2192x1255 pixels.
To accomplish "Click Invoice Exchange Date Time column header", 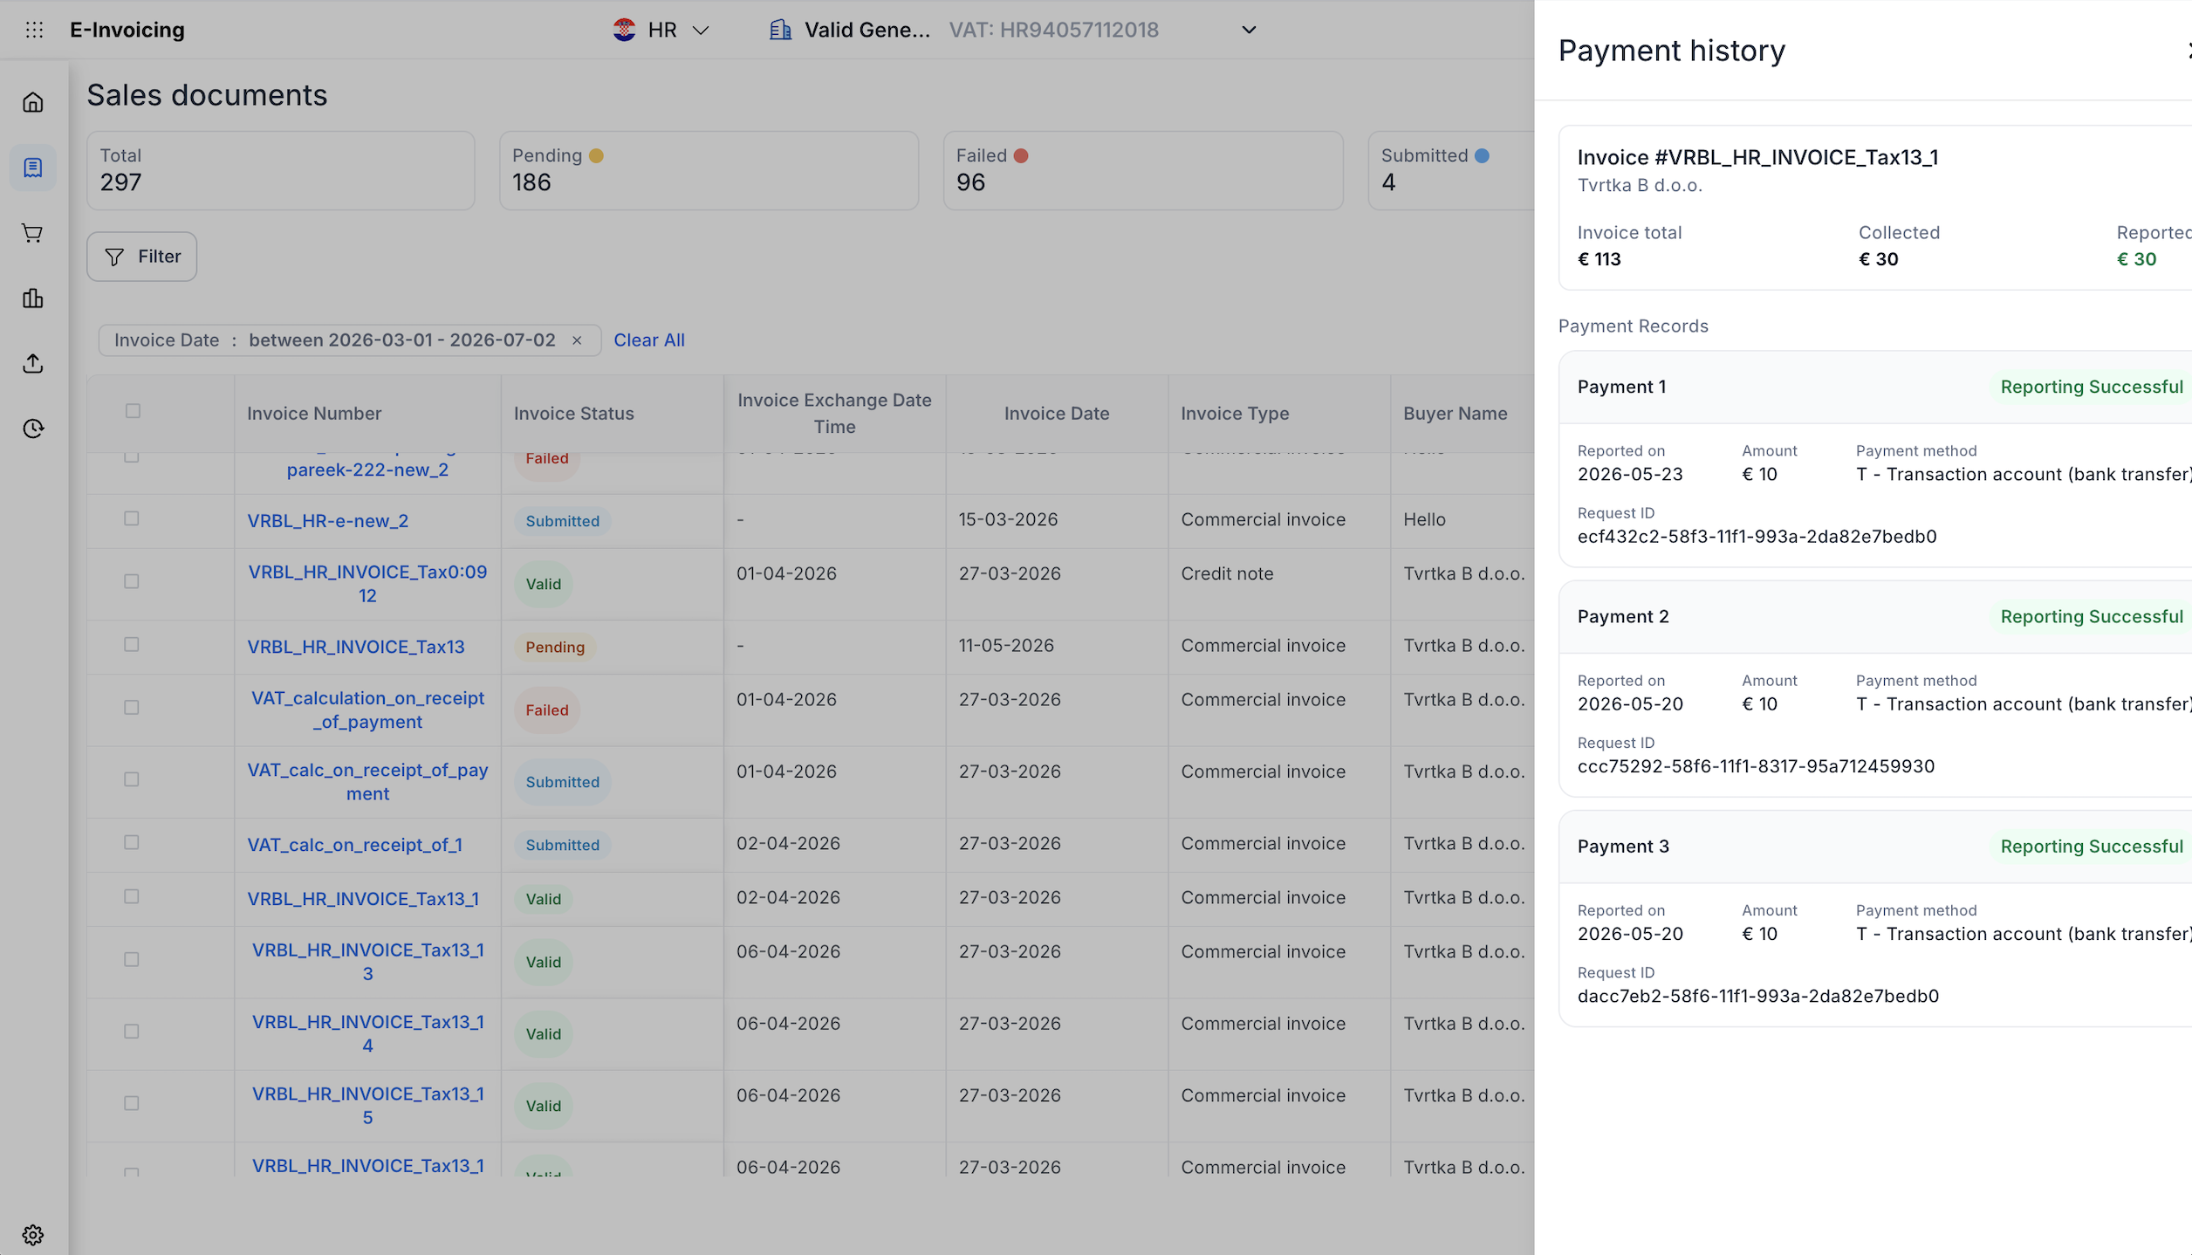I will (834, 414).
